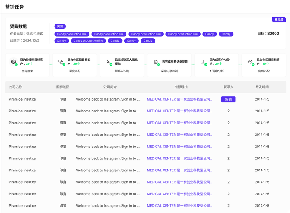Click the 联系人 column header

click(228, 87)
